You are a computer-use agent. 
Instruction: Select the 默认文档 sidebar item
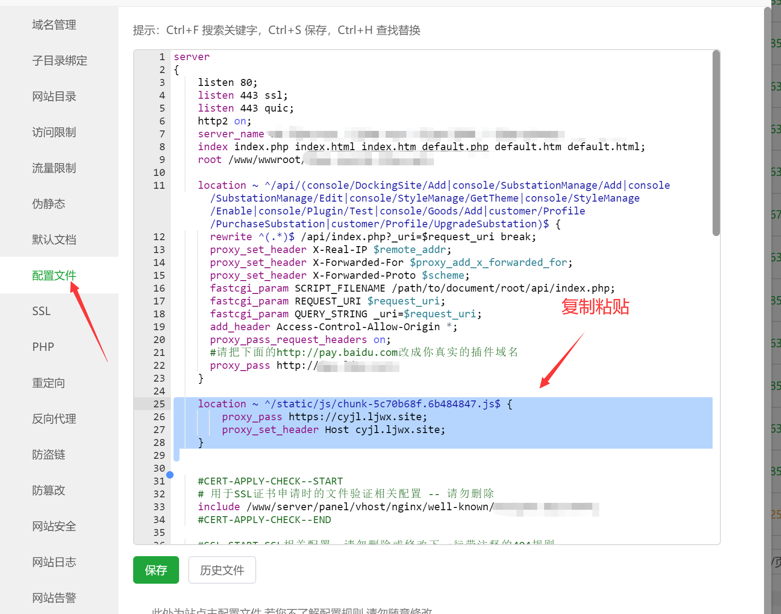coord(54,240)
